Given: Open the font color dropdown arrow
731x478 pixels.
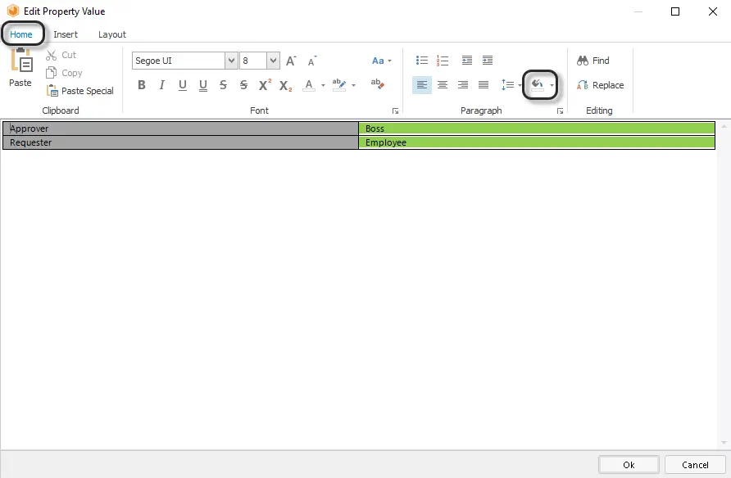Looking at the screenshot, I should pyautogui.click(x=323, y=85).
